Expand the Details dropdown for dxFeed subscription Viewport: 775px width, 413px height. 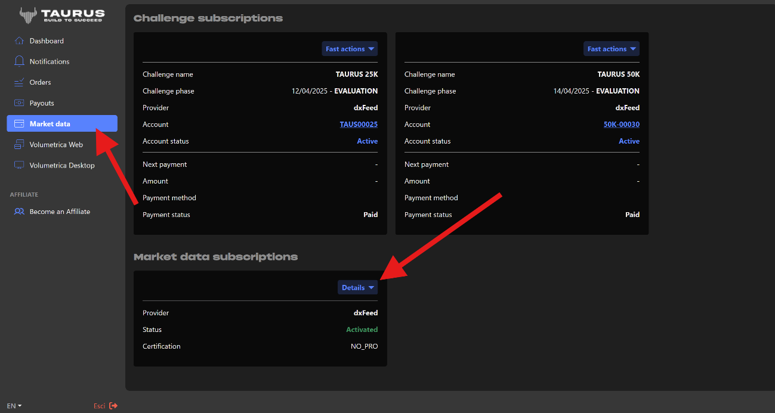pos(358,287)
